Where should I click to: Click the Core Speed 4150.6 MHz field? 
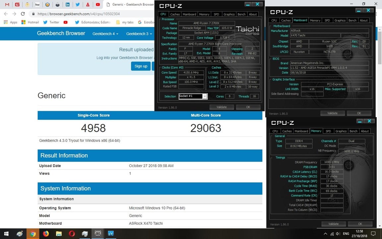coord(191,72)
